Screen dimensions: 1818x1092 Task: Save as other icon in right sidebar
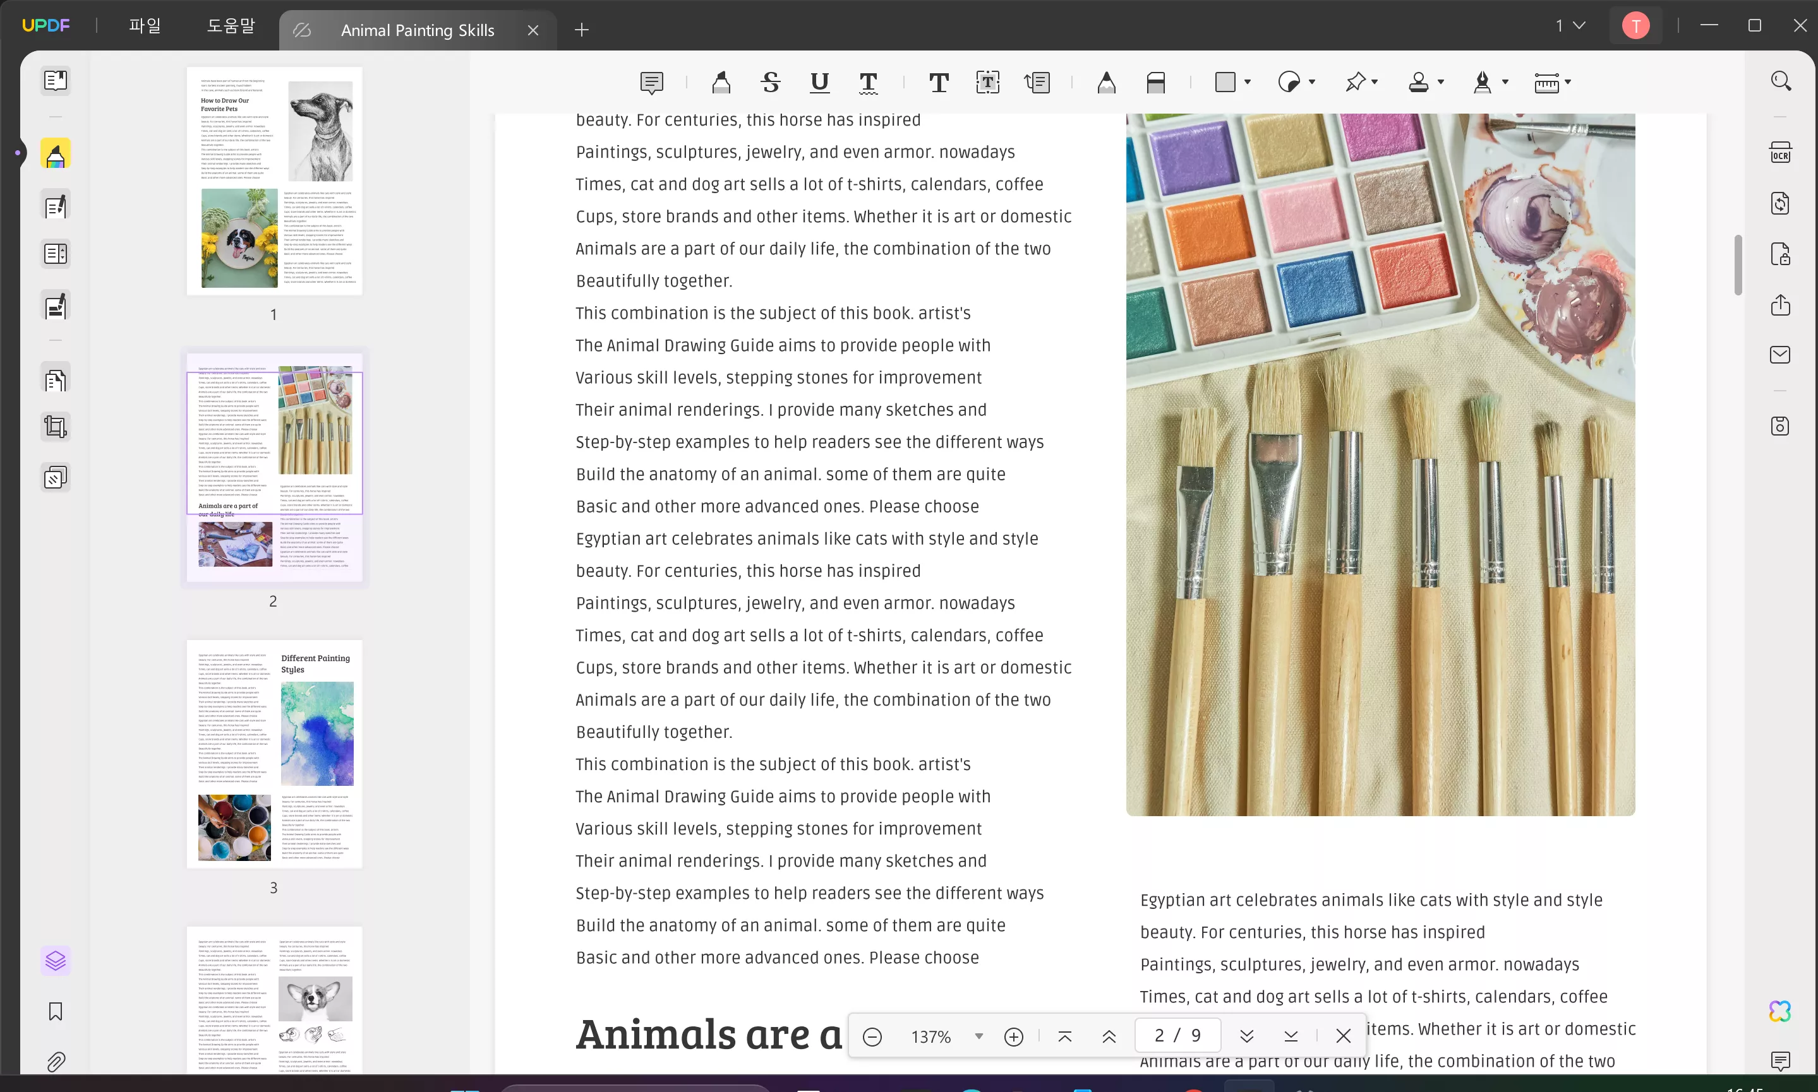pos(1779,426)
